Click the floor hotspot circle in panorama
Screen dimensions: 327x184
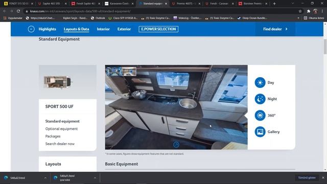click(x=176, y=145)
